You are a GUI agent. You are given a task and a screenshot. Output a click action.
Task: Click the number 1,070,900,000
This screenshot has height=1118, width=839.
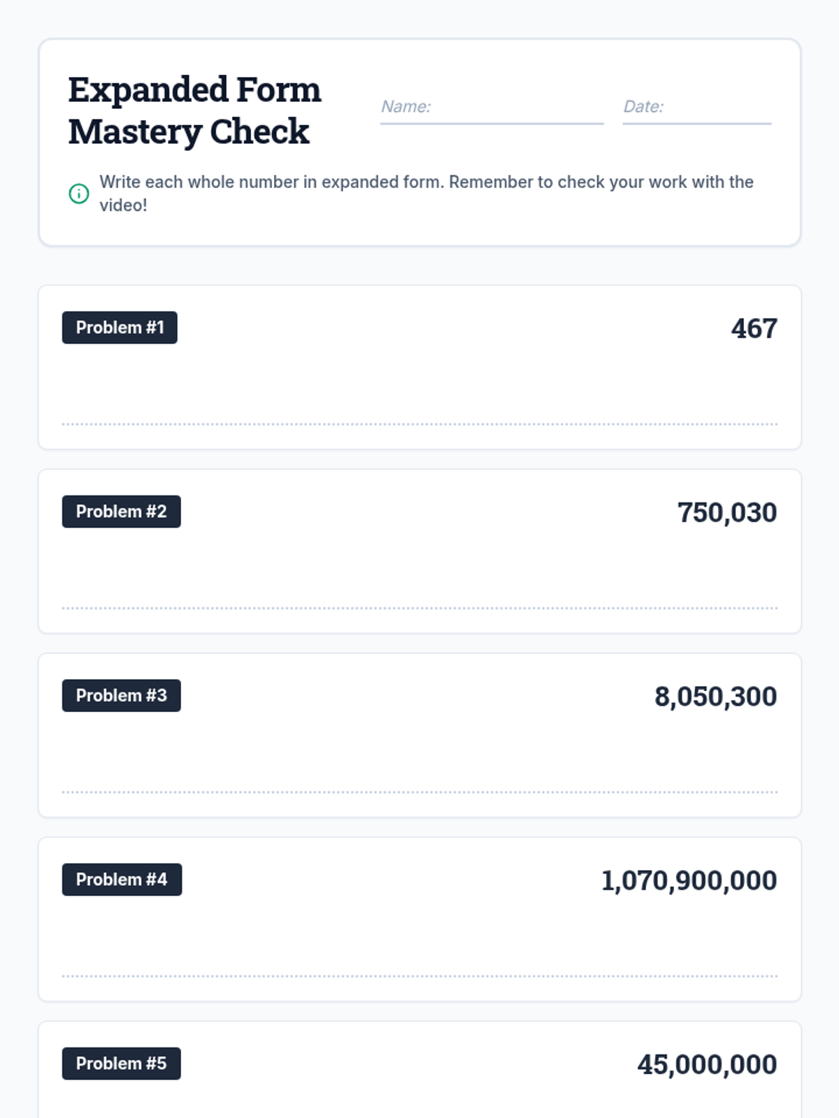[x=689, y=880]
